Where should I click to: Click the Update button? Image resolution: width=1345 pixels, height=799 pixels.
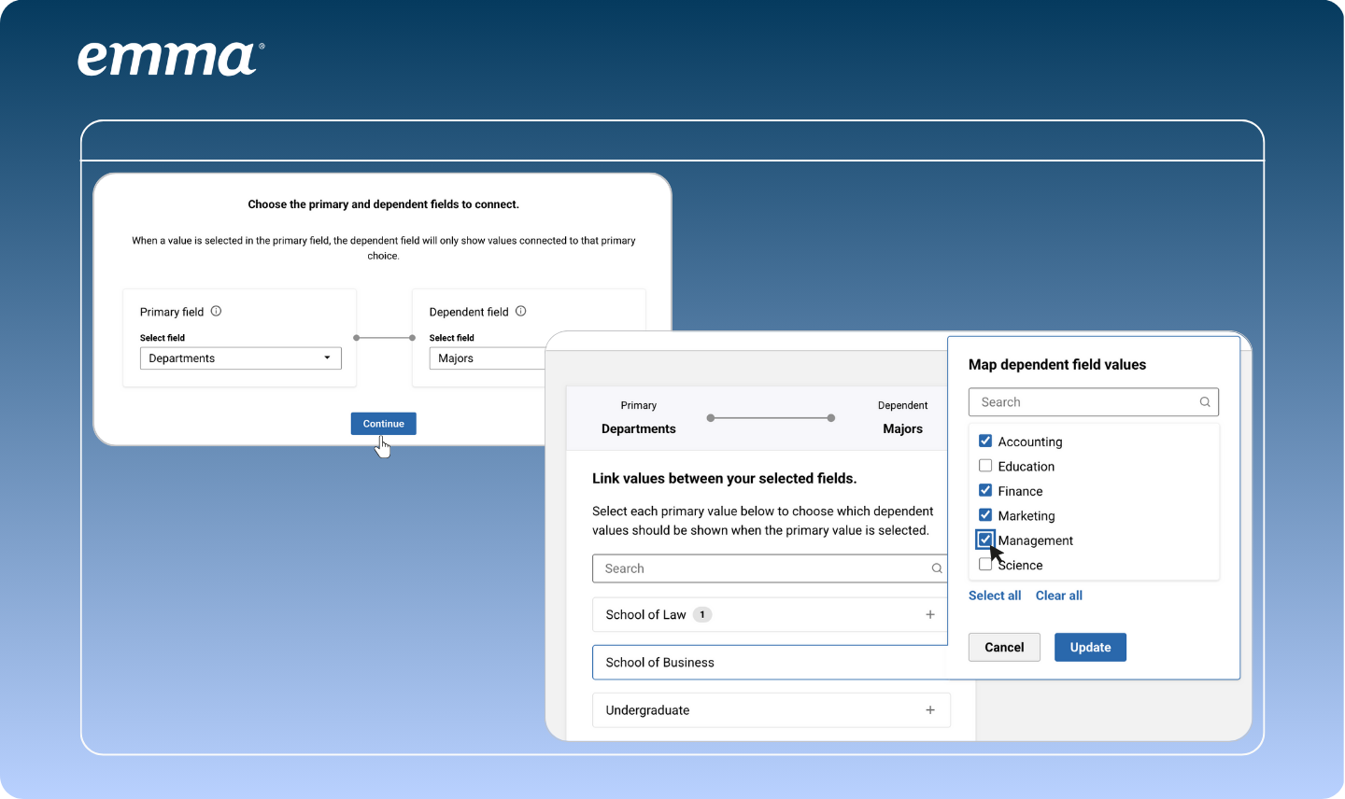click(1090, 647)
